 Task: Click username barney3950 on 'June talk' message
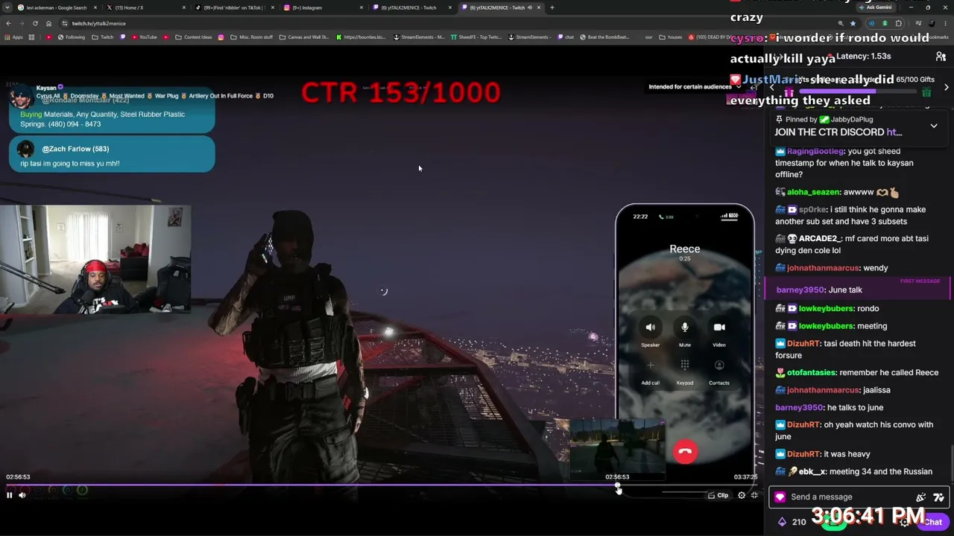tap(798, 290)
